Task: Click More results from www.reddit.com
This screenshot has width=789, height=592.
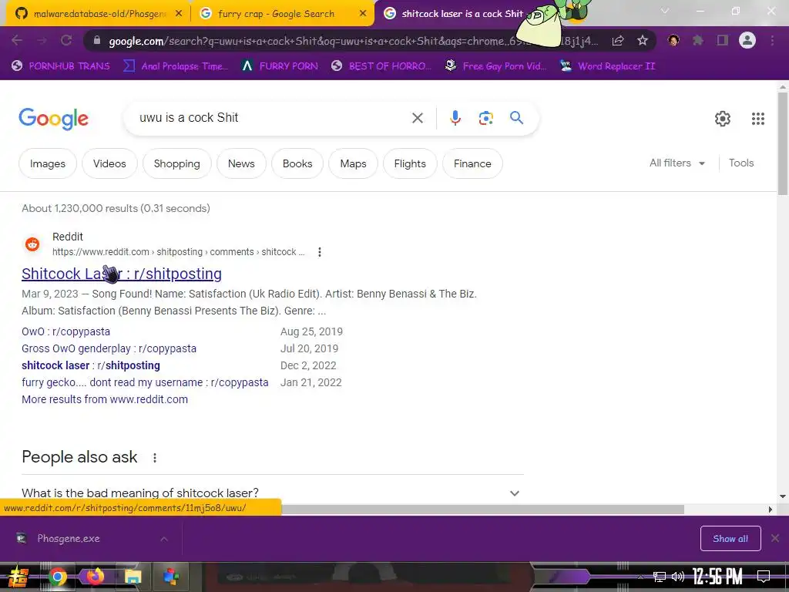Action: (105, 399)
